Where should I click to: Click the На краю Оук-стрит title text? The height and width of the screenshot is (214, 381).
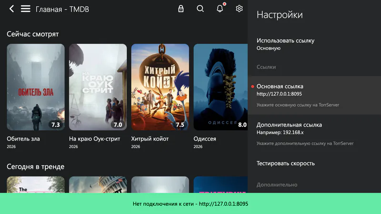(x=94, y=139)
